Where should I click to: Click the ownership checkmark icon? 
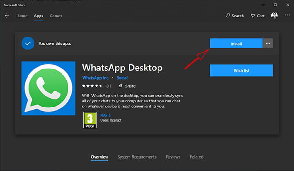pyautogui.click(x=28, y=43)
